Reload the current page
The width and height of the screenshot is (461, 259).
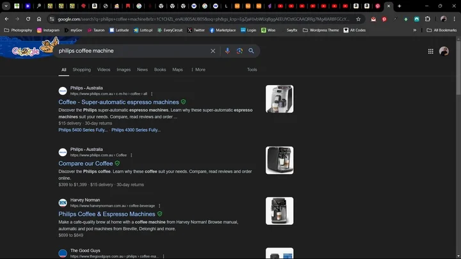[x=28, y=19]
